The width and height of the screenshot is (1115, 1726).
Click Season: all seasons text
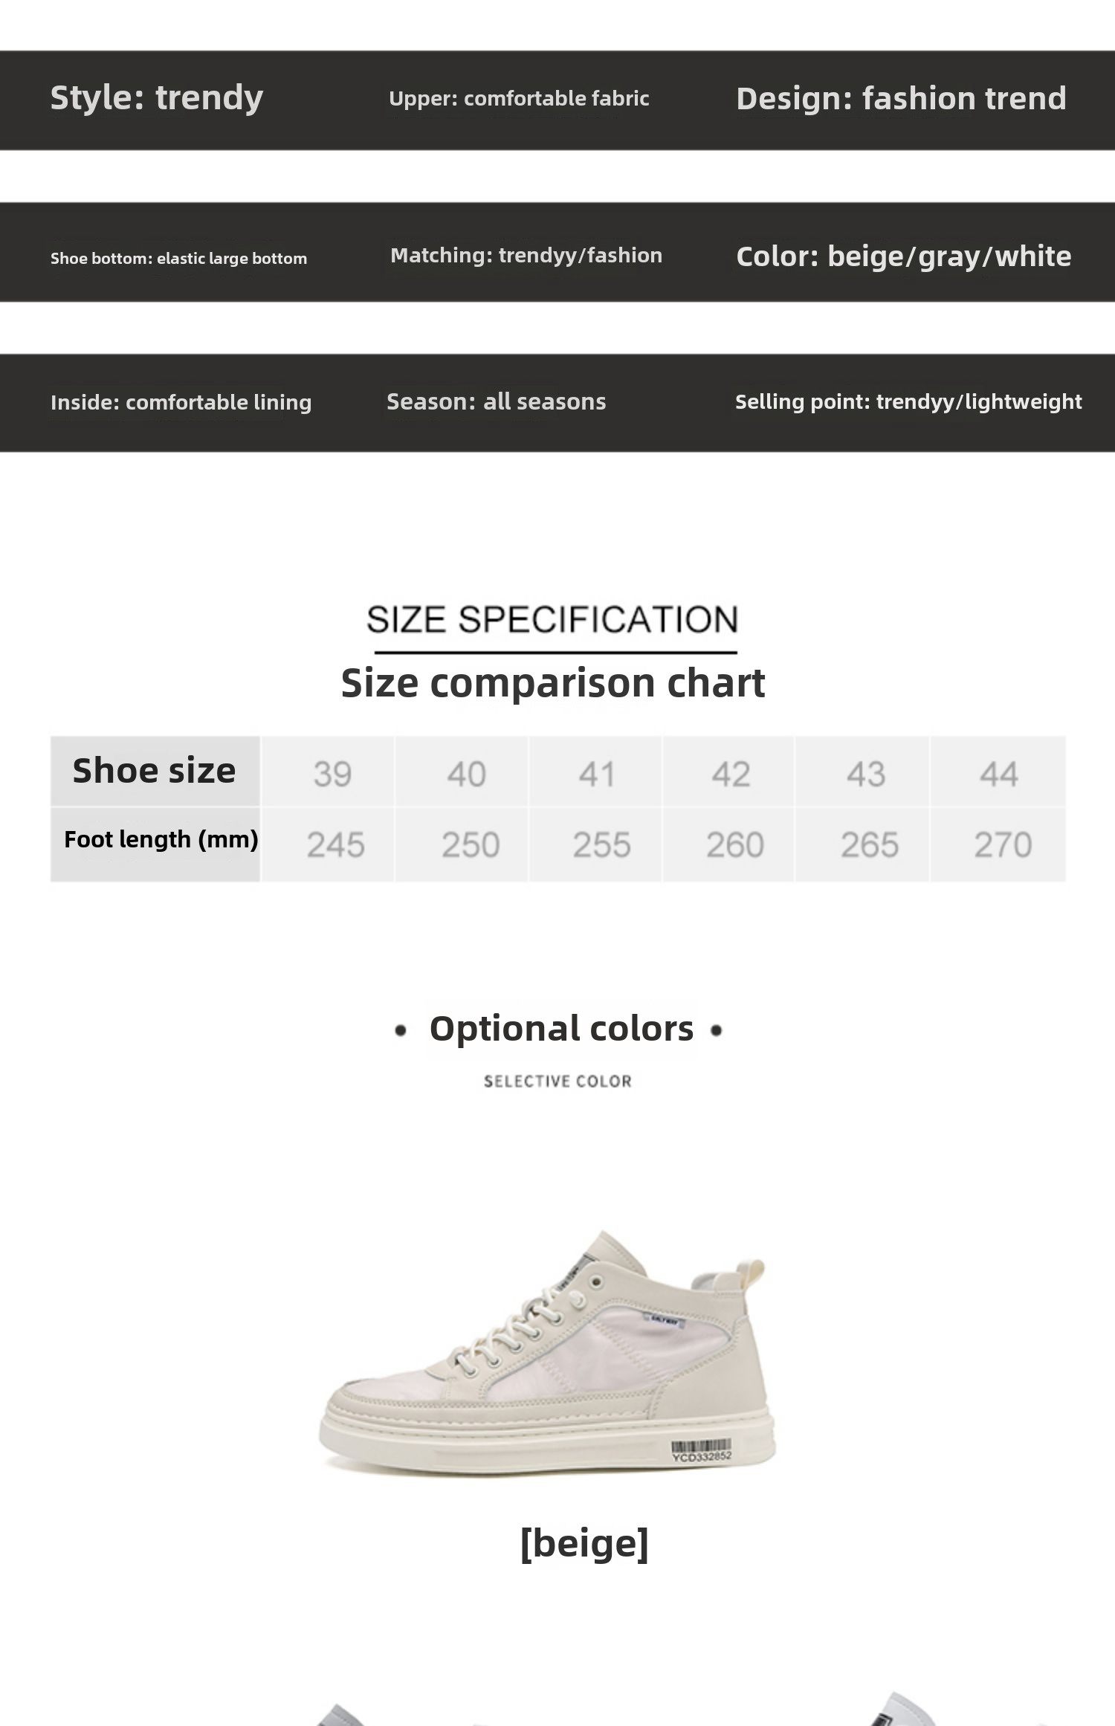click(496, 401)
